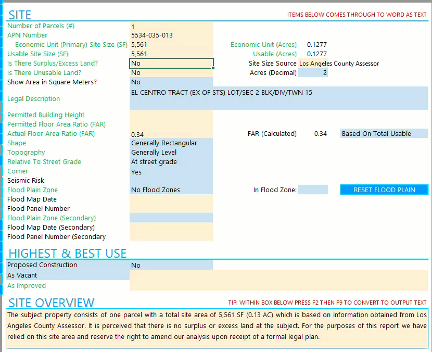Viewport: 432px width, 352px height.
Task: Open the Shape cell Generally Rectangular
Action: coord(171,143)
